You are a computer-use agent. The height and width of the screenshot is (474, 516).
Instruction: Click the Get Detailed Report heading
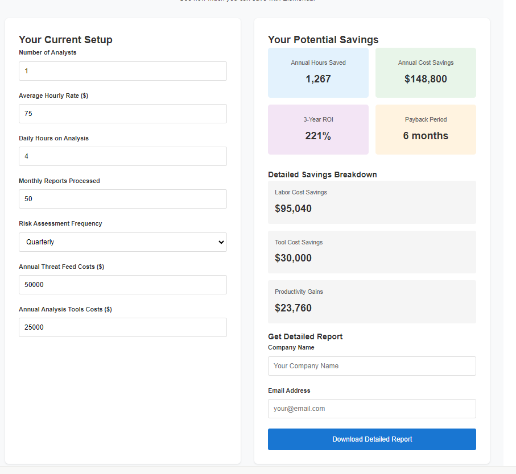pos(305,336)
